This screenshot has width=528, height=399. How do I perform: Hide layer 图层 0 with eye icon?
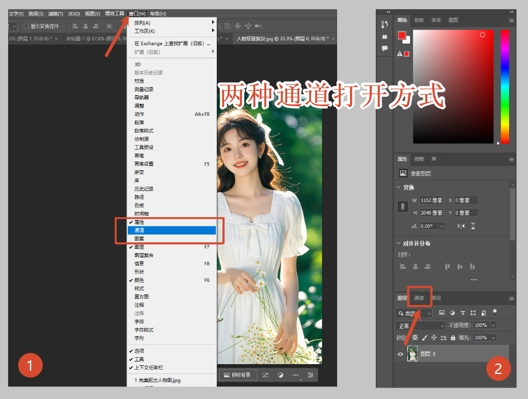pos(401,354)
